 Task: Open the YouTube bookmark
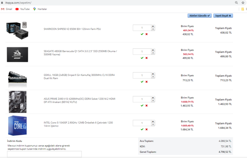click(x=23, y=9)
